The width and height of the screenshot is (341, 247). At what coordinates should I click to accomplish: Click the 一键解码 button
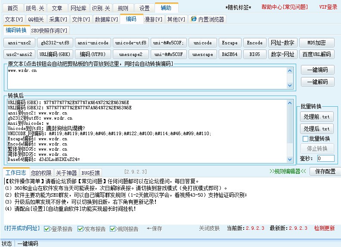pyautogui.click(x=317, y=82)
